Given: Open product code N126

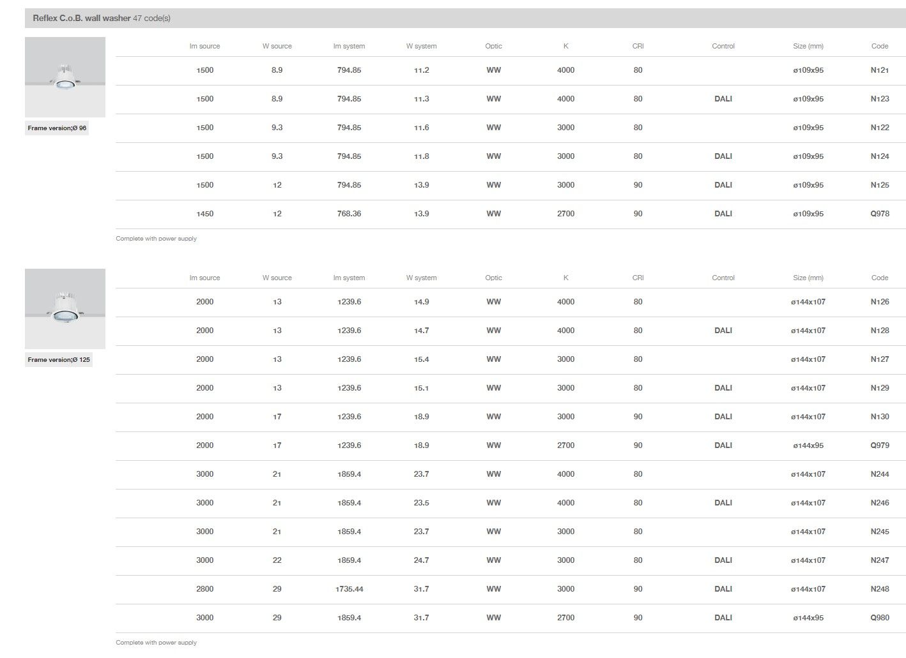Looking at the screenshot, I should coord(879,302).
